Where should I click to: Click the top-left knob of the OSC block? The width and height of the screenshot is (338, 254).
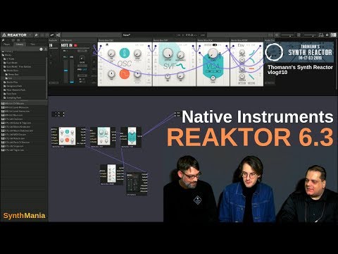(111, 54)
